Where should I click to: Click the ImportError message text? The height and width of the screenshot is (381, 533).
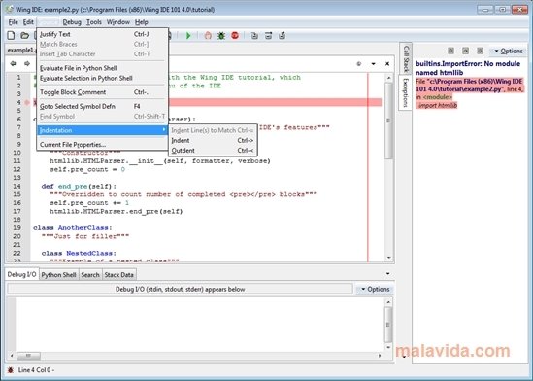coord(468,68)
